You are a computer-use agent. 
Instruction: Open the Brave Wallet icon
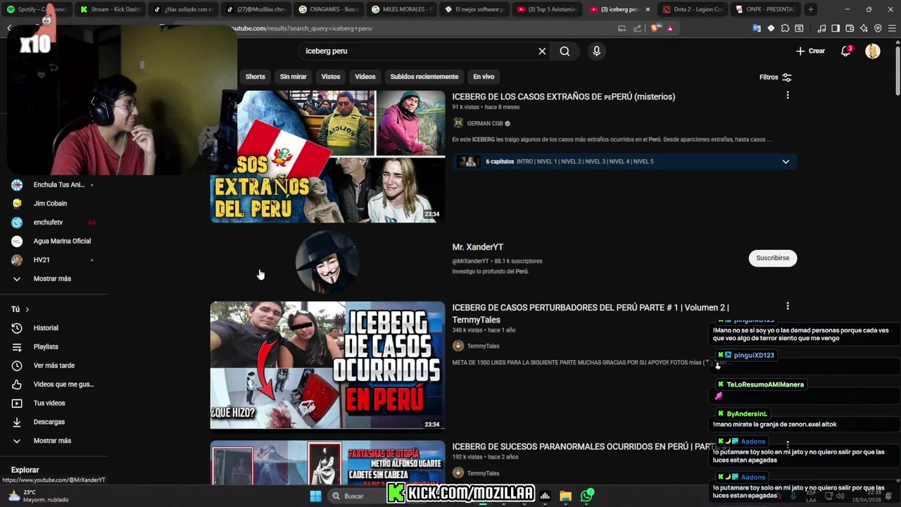(850, 28)
